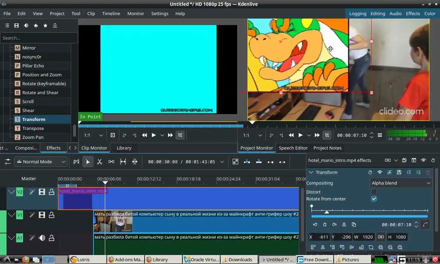The width and height of the screenshot is (440, 264).
Task: Open the timecode duration dropdown arrow in timeline toolbar
Action: pyautogui.click(x=222, y=162)
